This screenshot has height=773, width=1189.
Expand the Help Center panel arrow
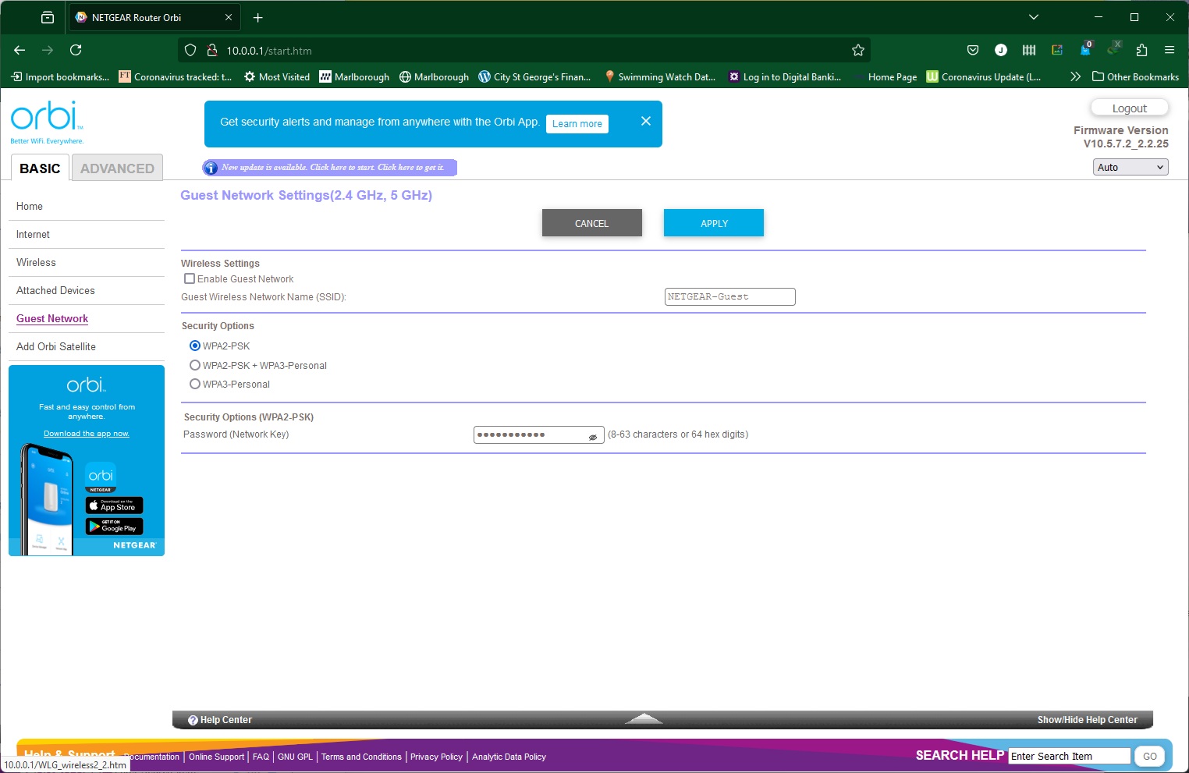pos(644,718)
